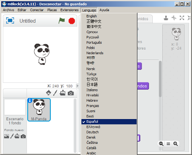Open the Conectar menu
Image resolution: width=192 pixels, height=155 pixels.
click(37, 10)
